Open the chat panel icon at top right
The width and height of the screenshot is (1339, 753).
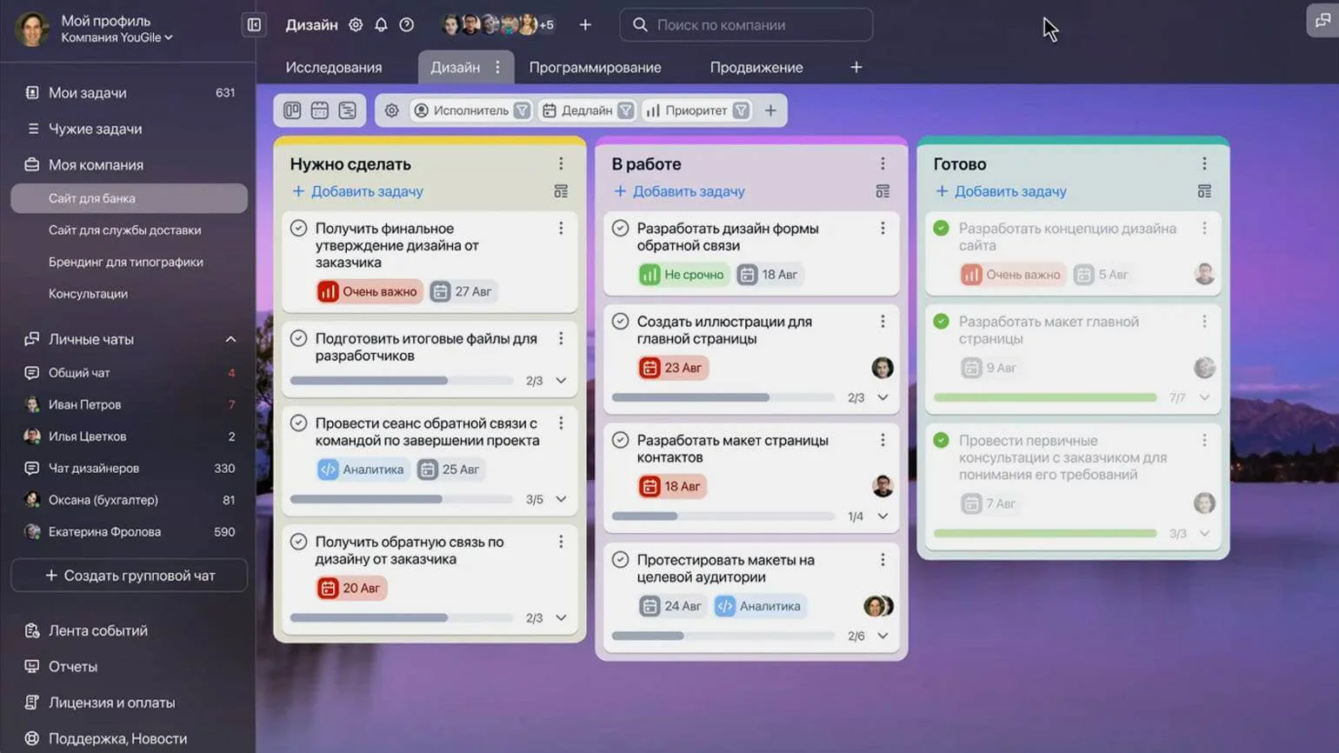point(1322,21)
